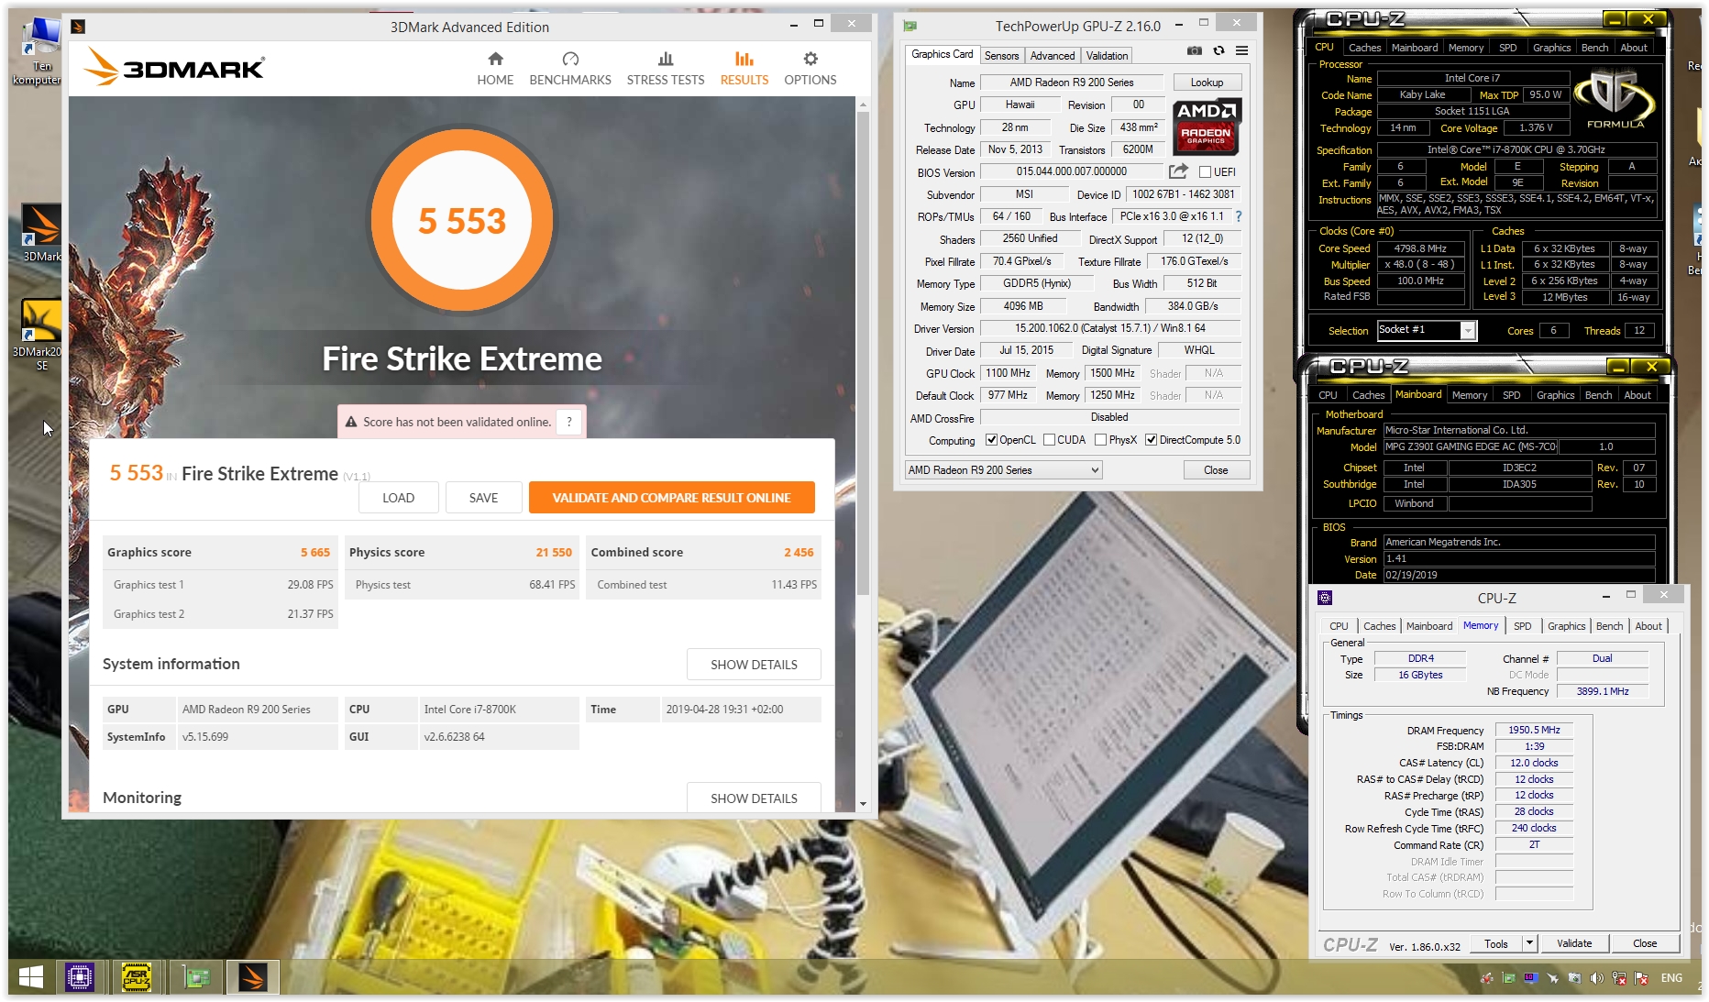Screen dimensions: 1709x1002
Task: Click the Bus Interface question mark in GPU-Z
Action: 1238,217
